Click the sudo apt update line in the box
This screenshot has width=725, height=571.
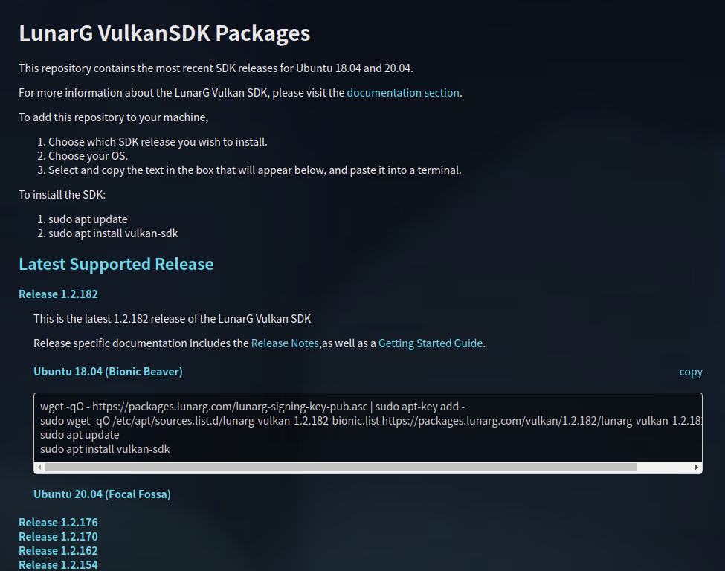point(80,434)
